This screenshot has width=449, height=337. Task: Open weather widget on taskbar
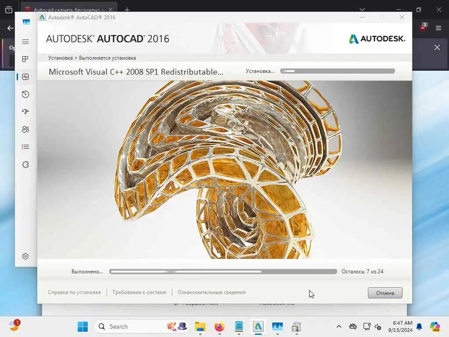point(14,326)
